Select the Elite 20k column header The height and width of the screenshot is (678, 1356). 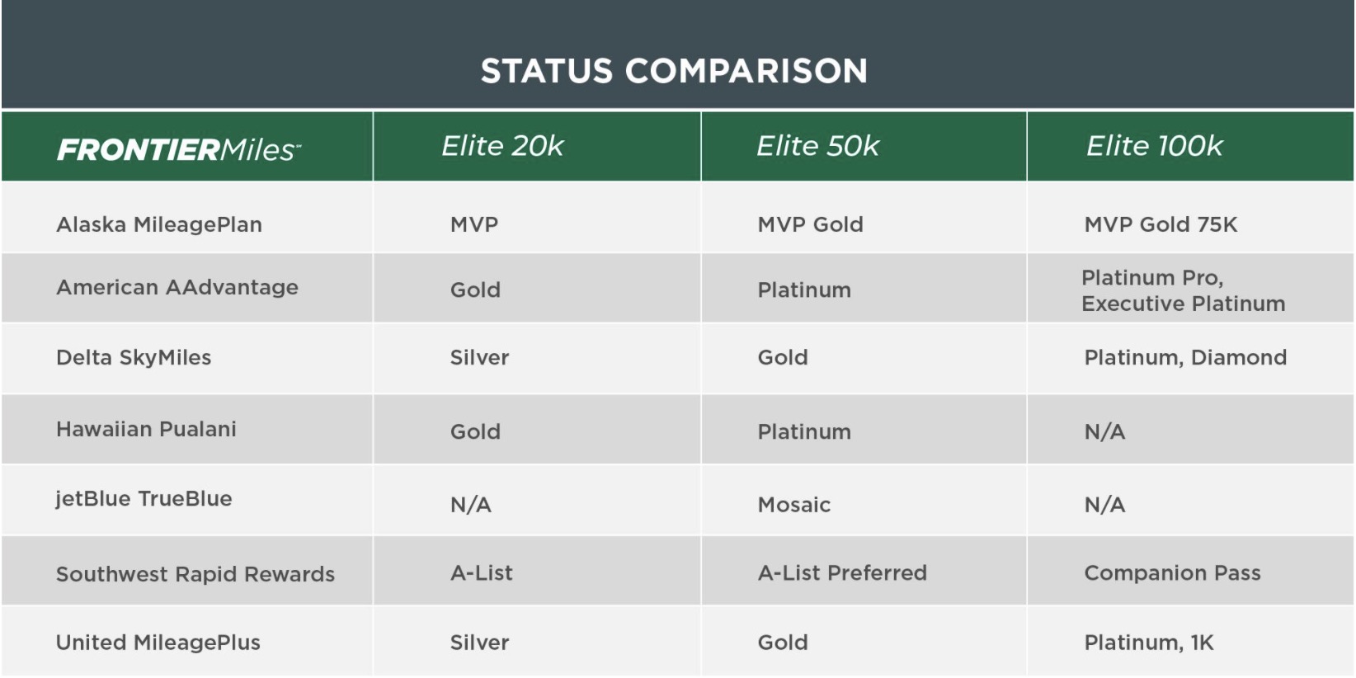[502, 146]
